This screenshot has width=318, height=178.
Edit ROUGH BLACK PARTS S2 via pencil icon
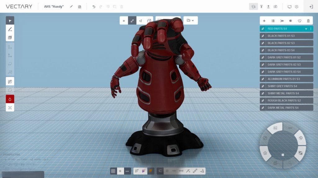click(x=263, y=101)
